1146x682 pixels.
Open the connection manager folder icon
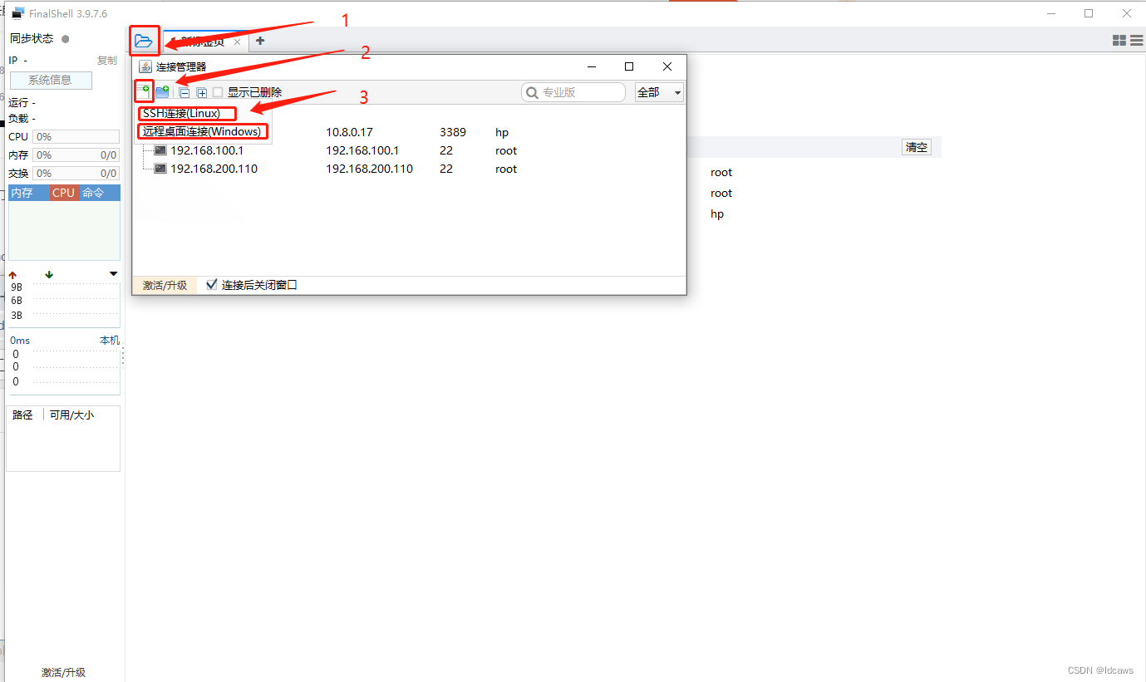click(x=144, y=41)
